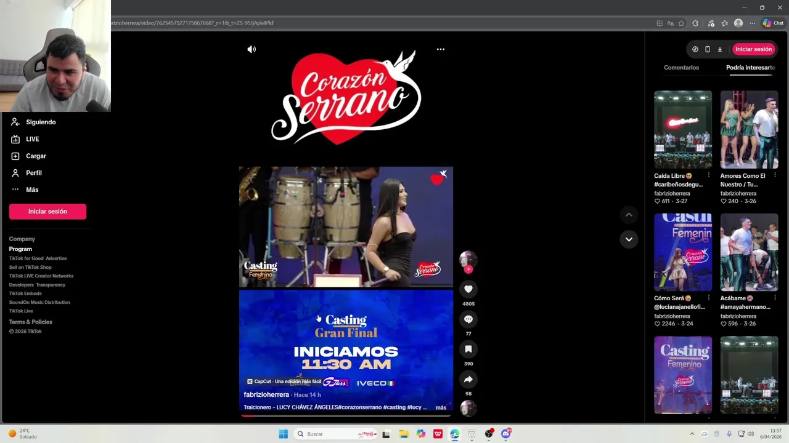Click the Get TikTok coins icon

(x=695, y=49)
